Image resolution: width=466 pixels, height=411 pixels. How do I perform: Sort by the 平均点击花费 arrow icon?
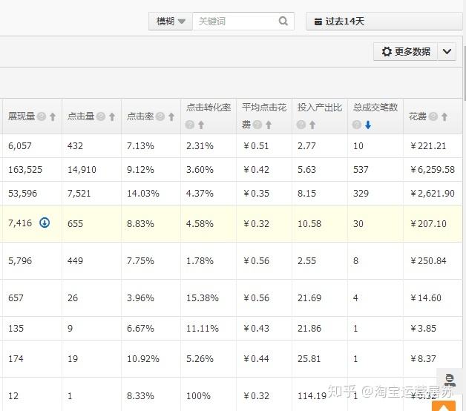(269, 125)
